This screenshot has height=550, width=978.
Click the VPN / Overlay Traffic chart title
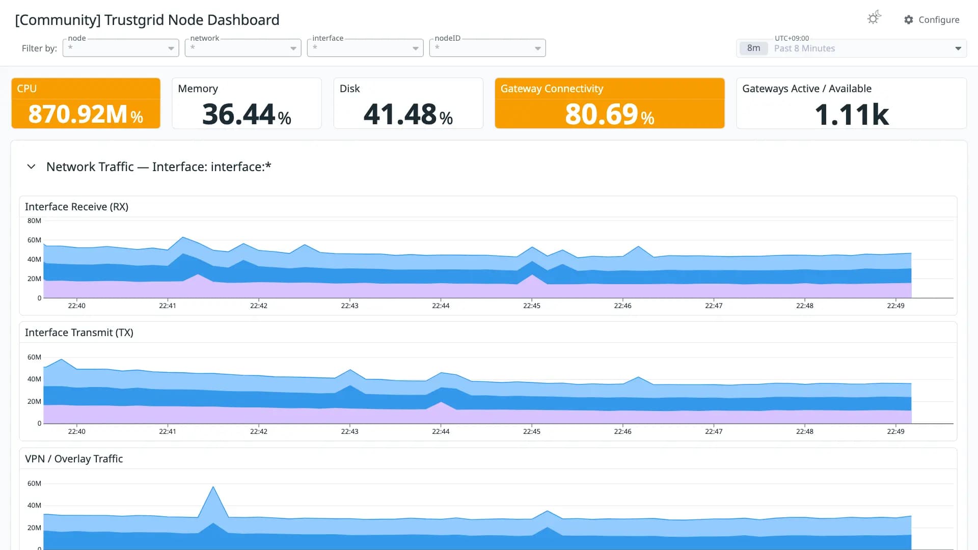74,459
